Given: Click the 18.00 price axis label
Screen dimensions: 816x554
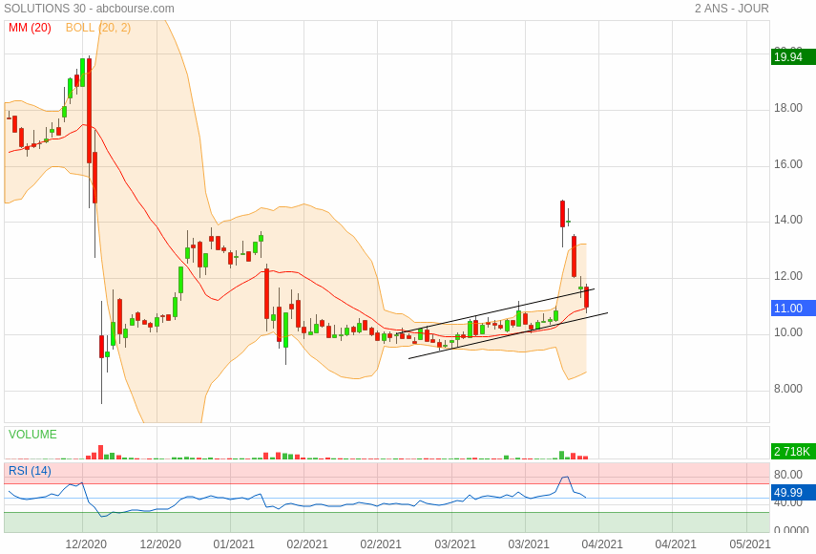Looking at the screenshot, I should click(x=788, y=108).
